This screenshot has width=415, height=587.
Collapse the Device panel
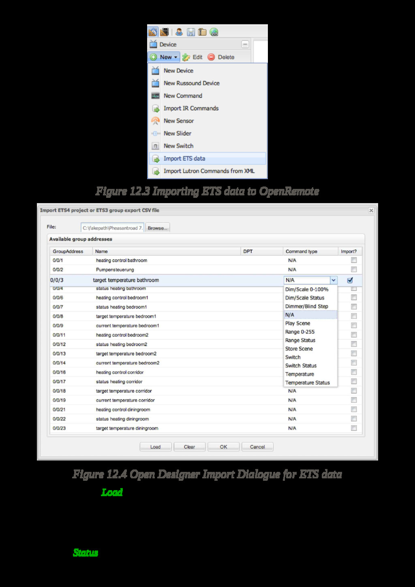(x=245, y=44)
